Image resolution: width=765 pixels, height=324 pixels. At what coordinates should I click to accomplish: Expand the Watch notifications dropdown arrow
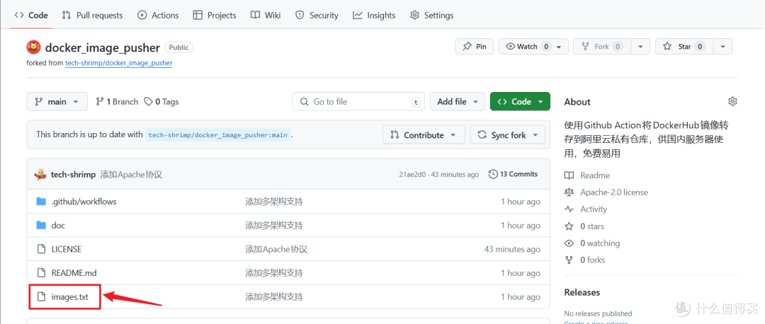[560, 47]
